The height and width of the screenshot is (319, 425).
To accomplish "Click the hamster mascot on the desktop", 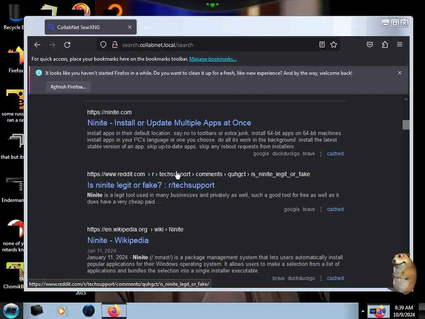I will click(403, 272).
